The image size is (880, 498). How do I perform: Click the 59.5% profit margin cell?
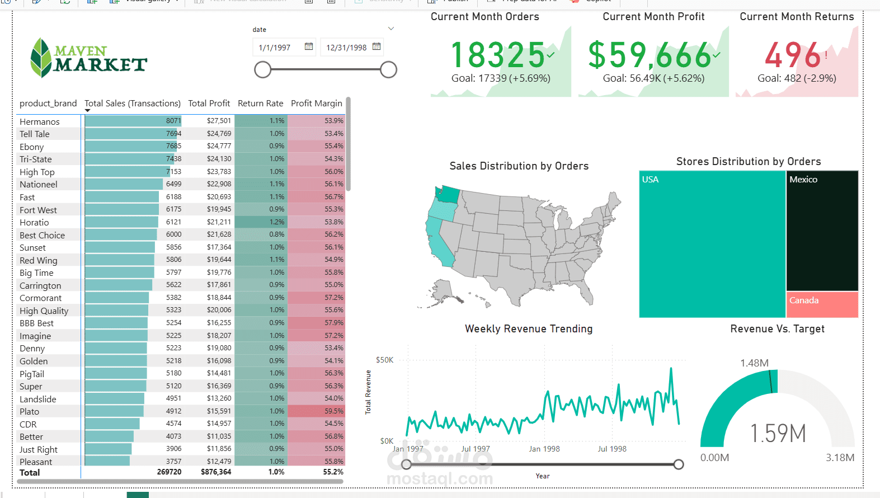316,411
